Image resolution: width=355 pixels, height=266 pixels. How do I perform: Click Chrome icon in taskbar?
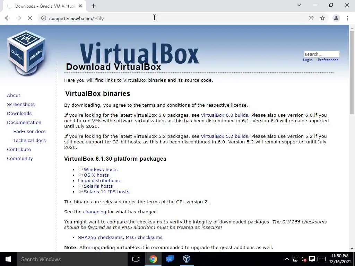[x=153, y=259]
